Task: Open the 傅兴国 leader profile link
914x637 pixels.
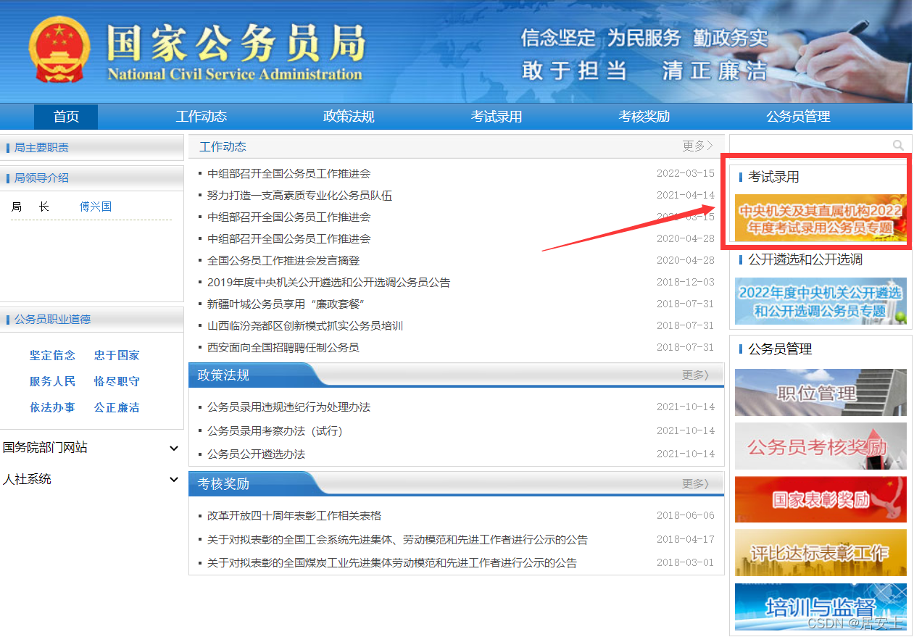Action: click(x=96, y=207)
